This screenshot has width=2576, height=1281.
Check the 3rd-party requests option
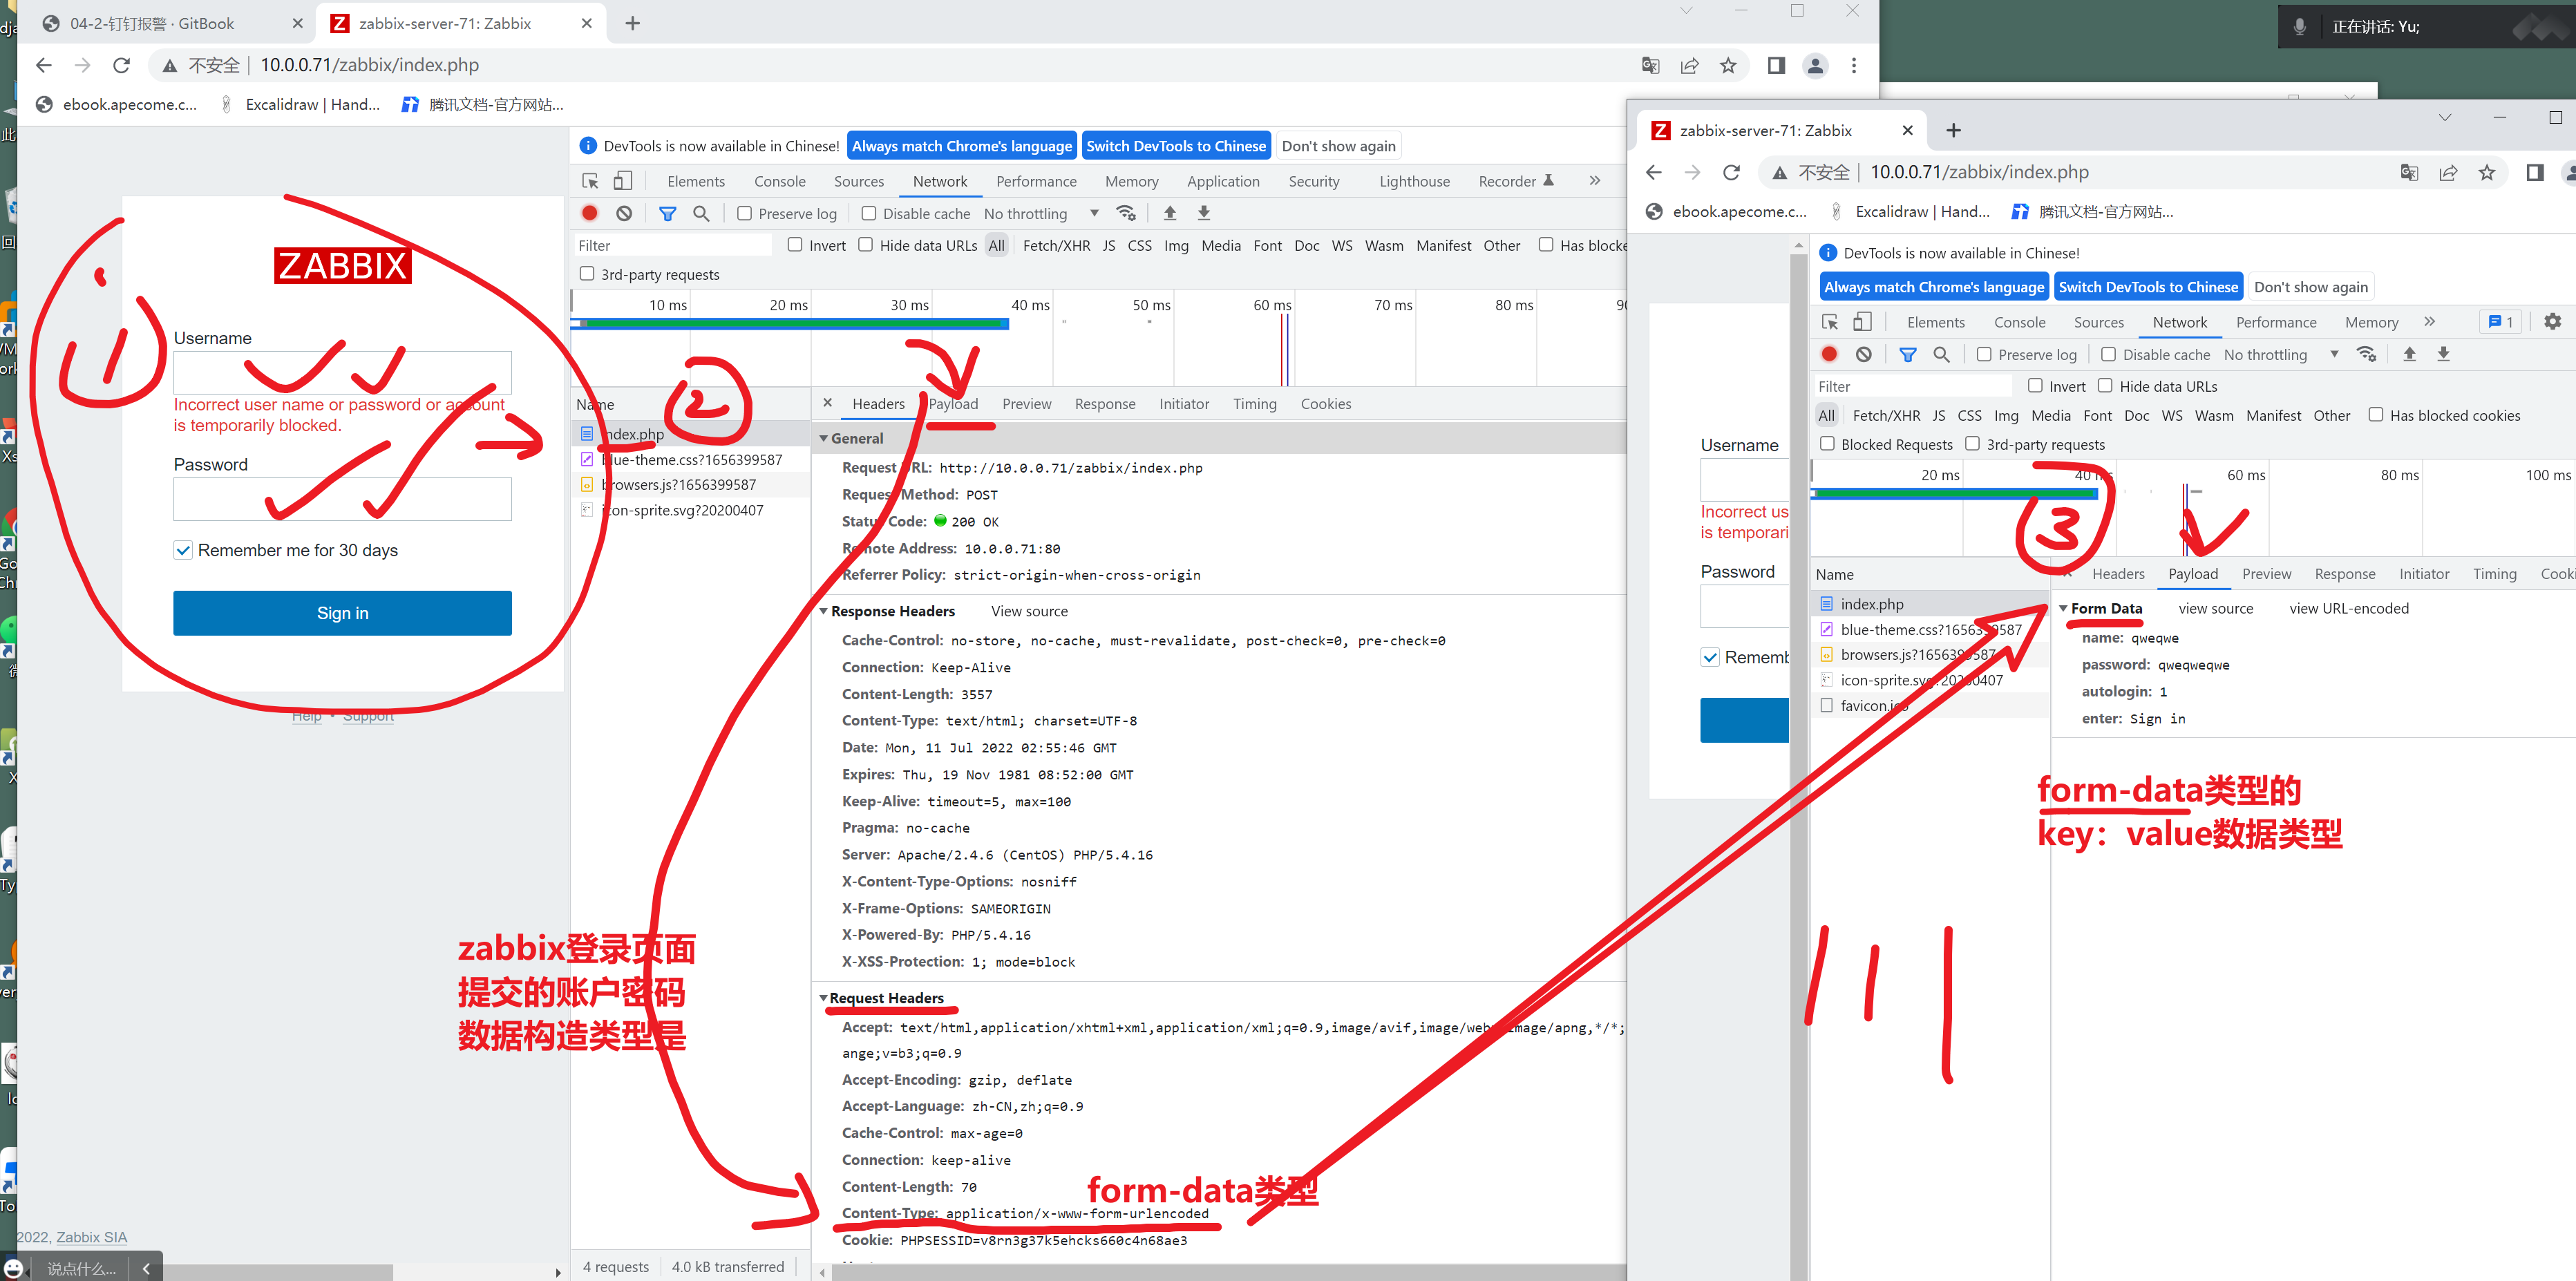pyautogui.click(x=587, y=274)
